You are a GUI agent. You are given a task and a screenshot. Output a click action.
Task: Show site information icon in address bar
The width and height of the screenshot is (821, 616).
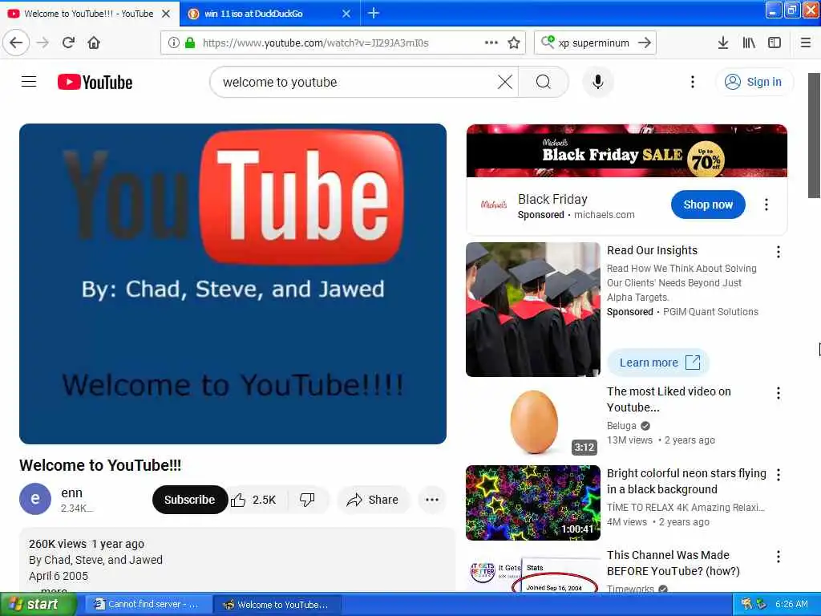click(173, 43)
